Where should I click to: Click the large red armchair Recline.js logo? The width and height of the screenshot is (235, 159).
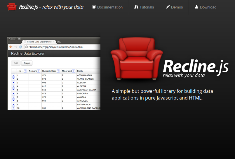(x=137, y=59)
